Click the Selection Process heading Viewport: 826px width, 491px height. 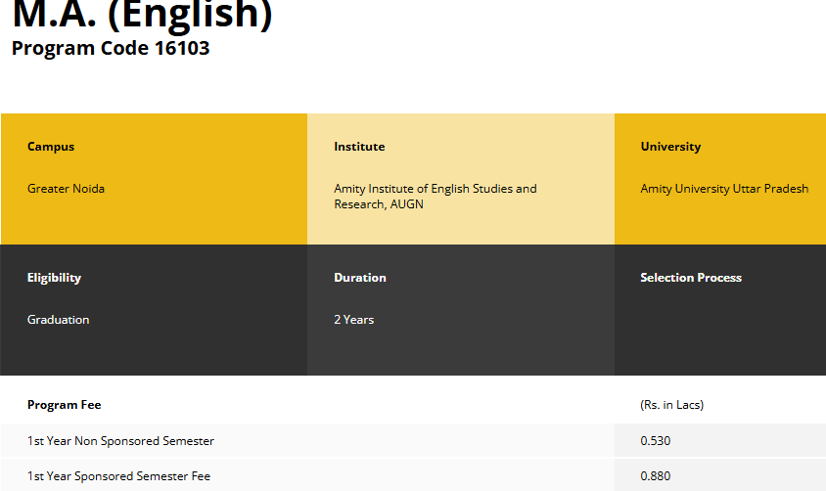click(x=690, y=278)
